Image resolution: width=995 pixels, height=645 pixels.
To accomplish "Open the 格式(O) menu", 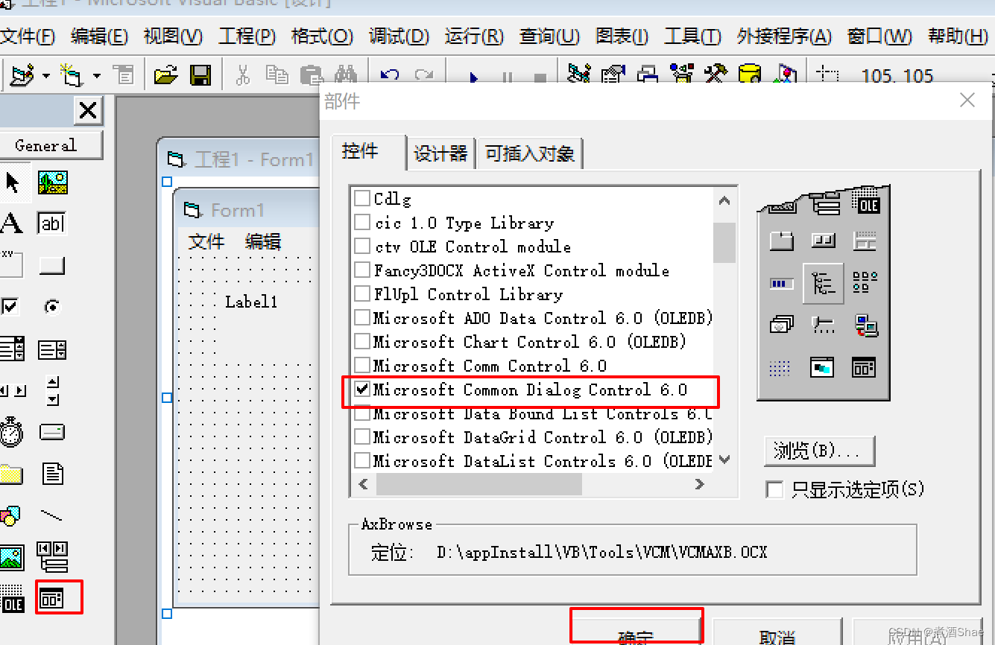I will [x=322, y=36].
